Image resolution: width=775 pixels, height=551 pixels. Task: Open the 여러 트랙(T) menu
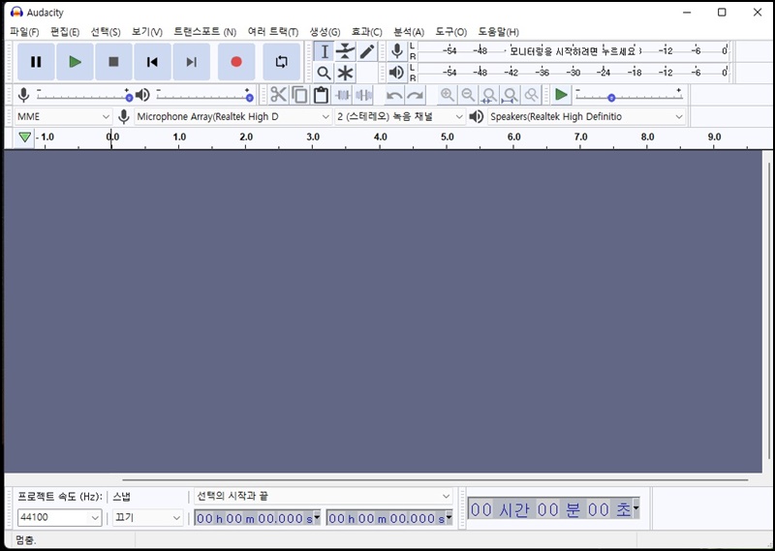click(x=273, y=32)
